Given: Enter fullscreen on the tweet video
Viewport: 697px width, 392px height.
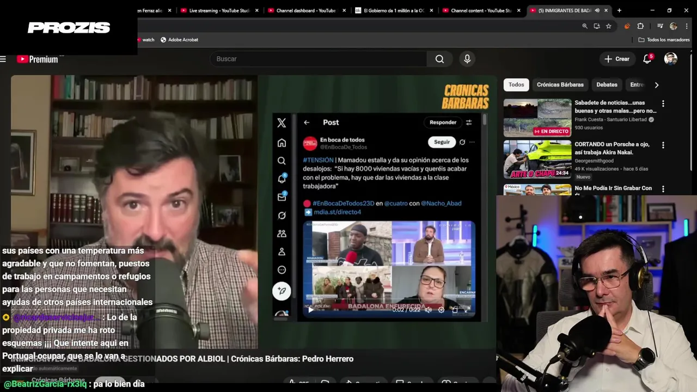Looking at the screenshot, I should [x=467, y=309].
